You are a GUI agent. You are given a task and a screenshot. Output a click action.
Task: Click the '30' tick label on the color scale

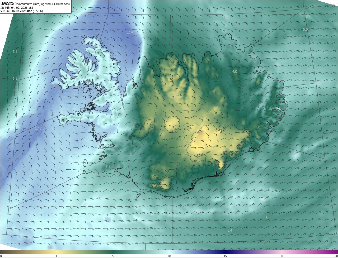pyautogui.click(x=281, y=256)
